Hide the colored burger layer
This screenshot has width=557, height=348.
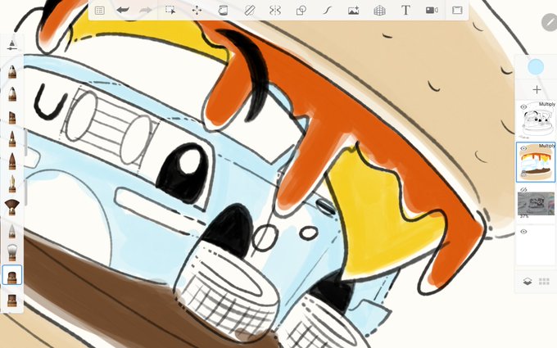point(523,148)
